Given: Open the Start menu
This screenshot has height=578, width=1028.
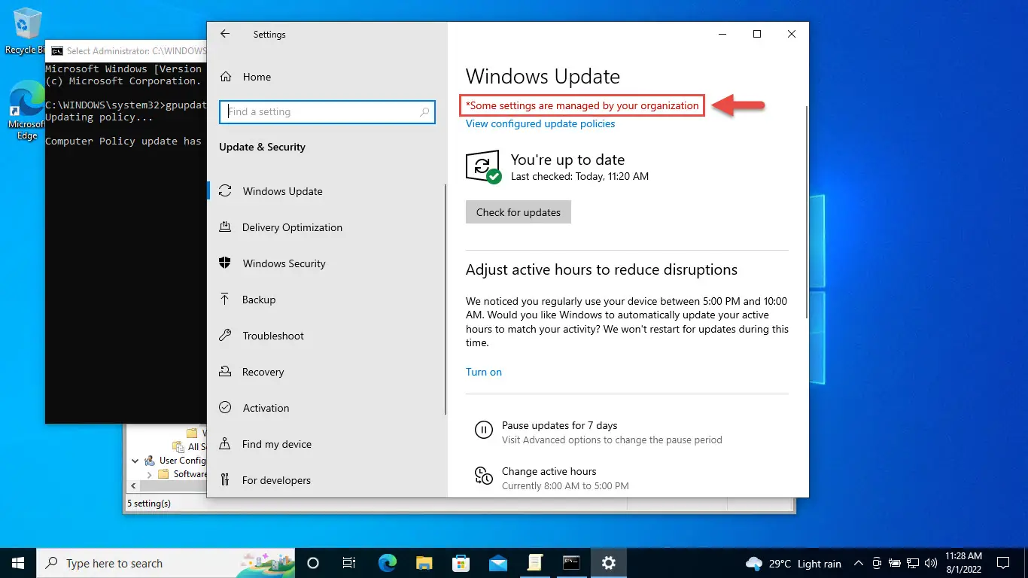Looking at the screenshot, I should pos(18,563).
